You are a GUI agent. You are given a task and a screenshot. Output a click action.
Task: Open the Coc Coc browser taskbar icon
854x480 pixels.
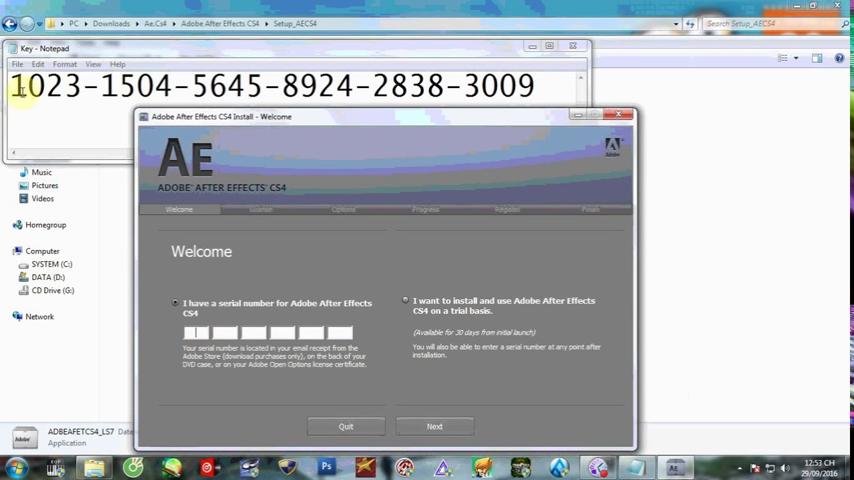coord(133,468)
